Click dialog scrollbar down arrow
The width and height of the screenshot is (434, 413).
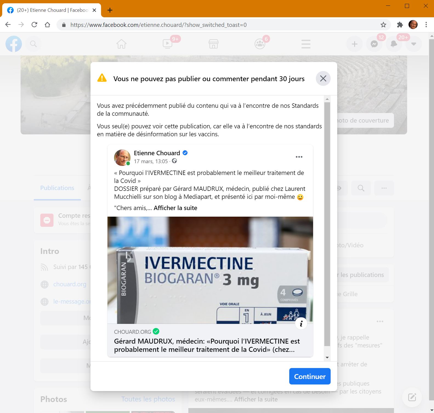click(x=327, y=358)
